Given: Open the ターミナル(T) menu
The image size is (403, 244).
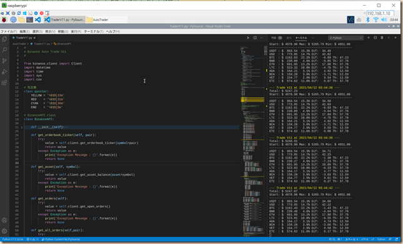Looking at the screenshot, I should point(94,31).
